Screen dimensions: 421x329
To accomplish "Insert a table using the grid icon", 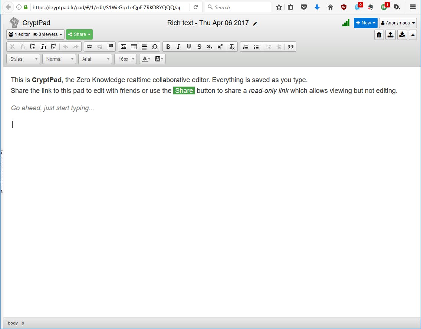I will [134, 47].
